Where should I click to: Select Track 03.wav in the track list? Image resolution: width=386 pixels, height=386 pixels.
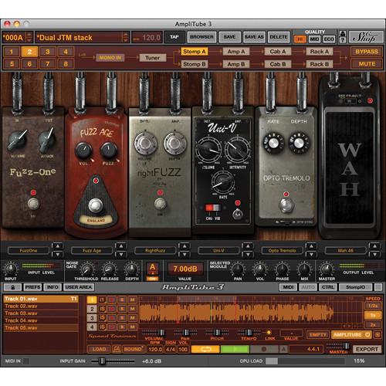(41, 313)
